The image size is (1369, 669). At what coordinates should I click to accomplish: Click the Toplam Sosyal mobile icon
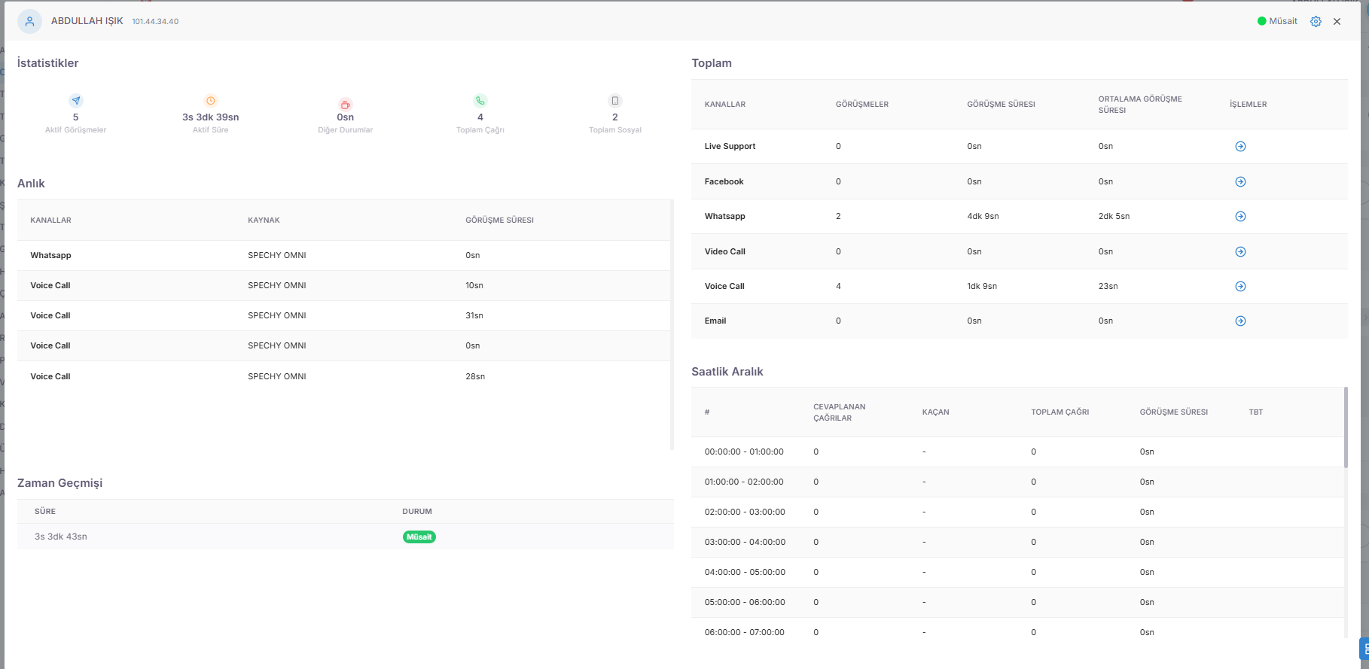coord(615,100)
